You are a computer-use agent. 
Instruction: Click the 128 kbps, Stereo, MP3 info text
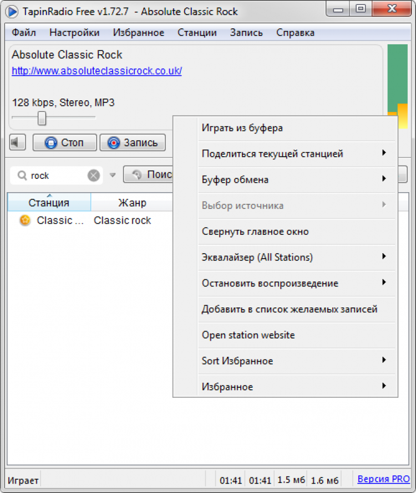[x=63, y=102]
